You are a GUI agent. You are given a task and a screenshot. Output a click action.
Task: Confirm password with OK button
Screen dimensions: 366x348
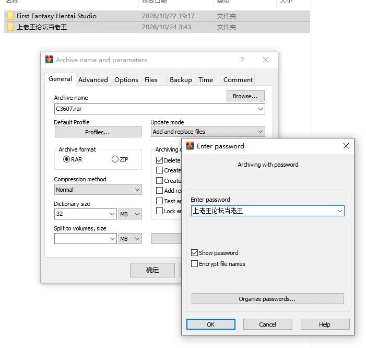211,324
